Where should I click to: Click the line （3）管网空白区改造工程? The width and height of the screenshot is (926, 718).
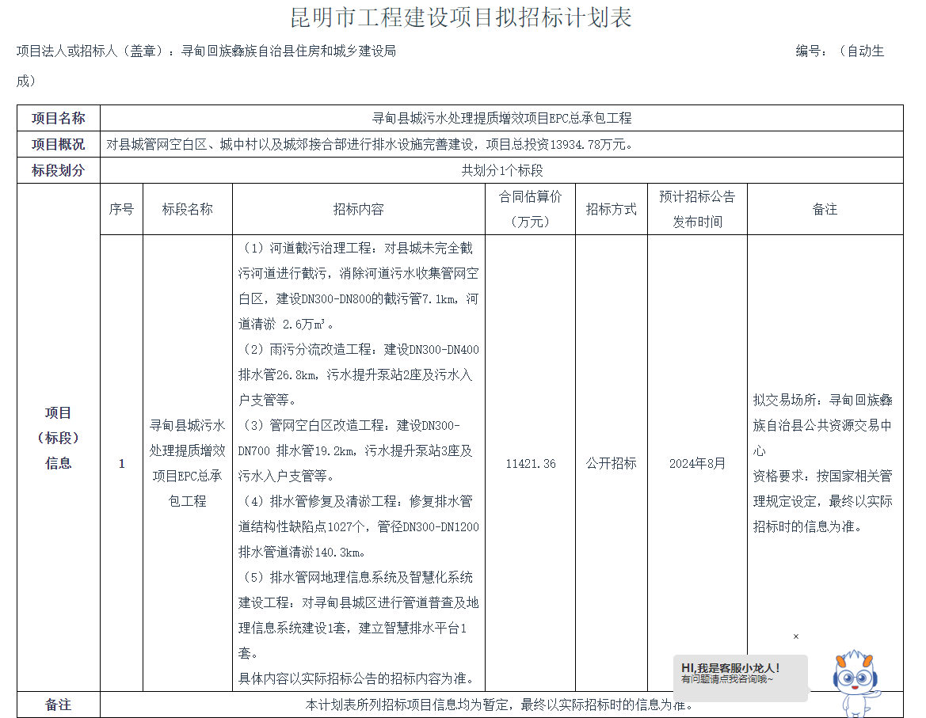(349, 425)
